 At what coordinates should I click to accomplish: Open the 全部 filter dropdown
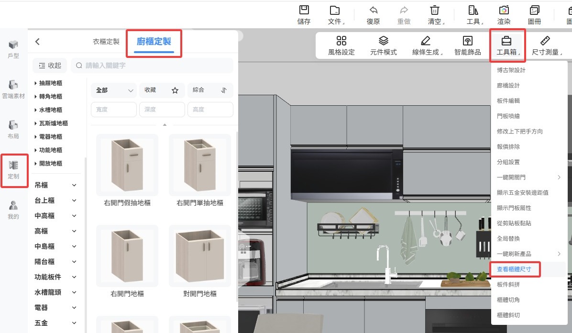click(x=114, y=90)
